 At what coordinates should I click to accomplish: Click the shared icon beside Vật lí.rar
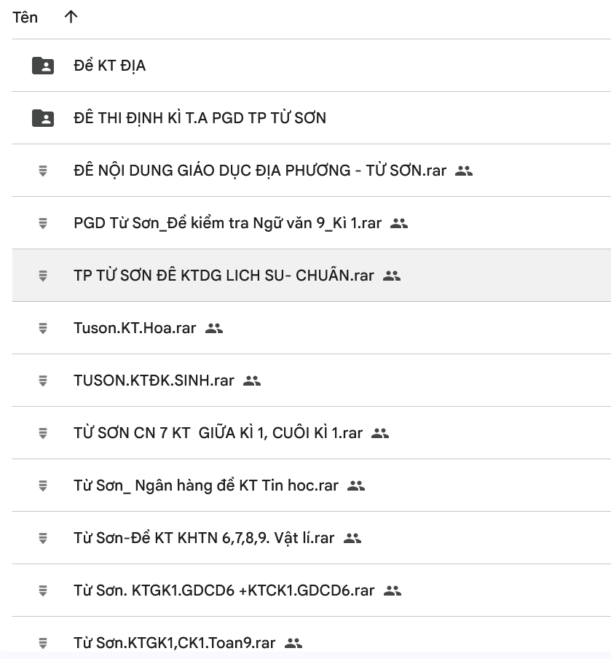click(x=352, y=538)
